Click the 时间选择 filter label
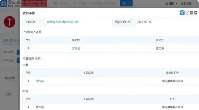Screen dimensions: 199x110 [8, 60]
